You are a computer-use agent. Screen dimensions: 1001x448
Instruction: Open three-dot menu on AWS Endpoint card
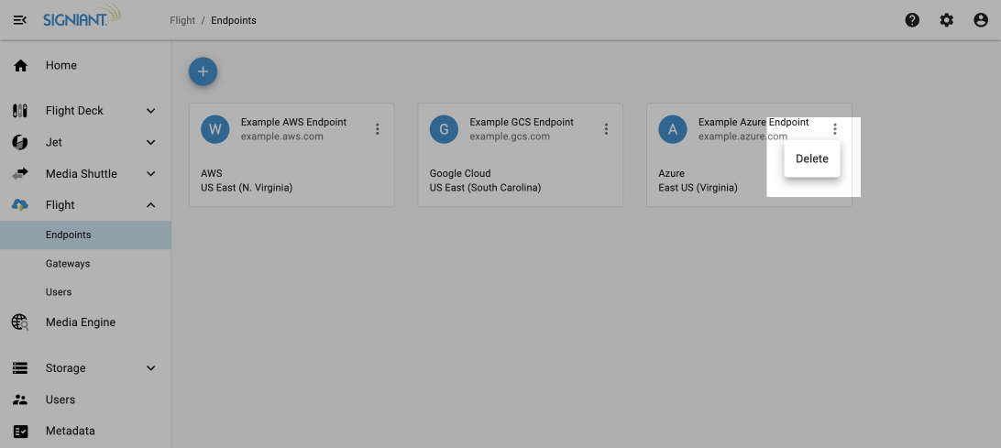click(x=377, y=129)
